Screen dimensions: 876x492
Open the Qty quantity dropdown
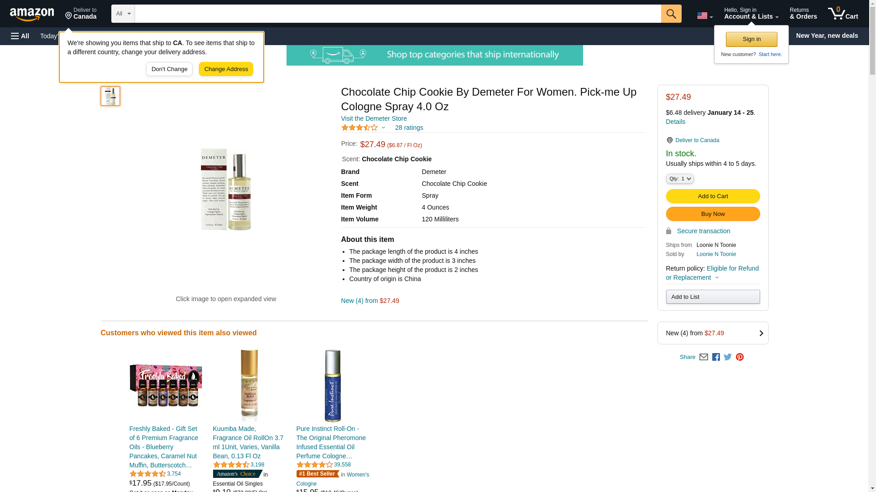pos(679,179)
